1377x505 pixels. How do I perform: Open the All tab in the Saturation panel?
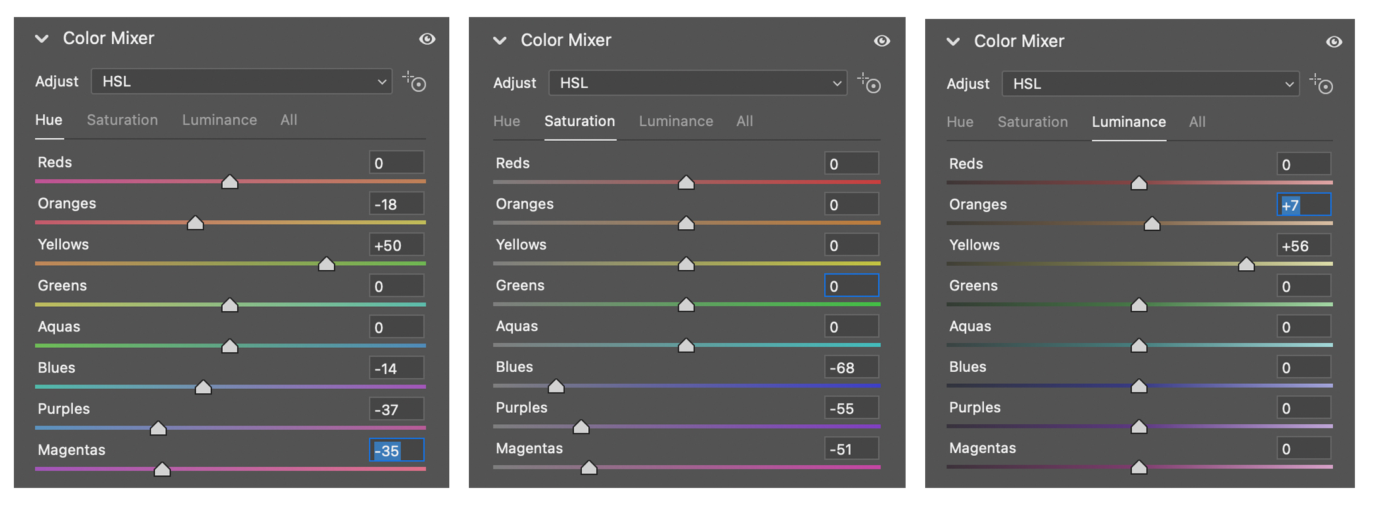pyautogui.click(x=745, y=121)
